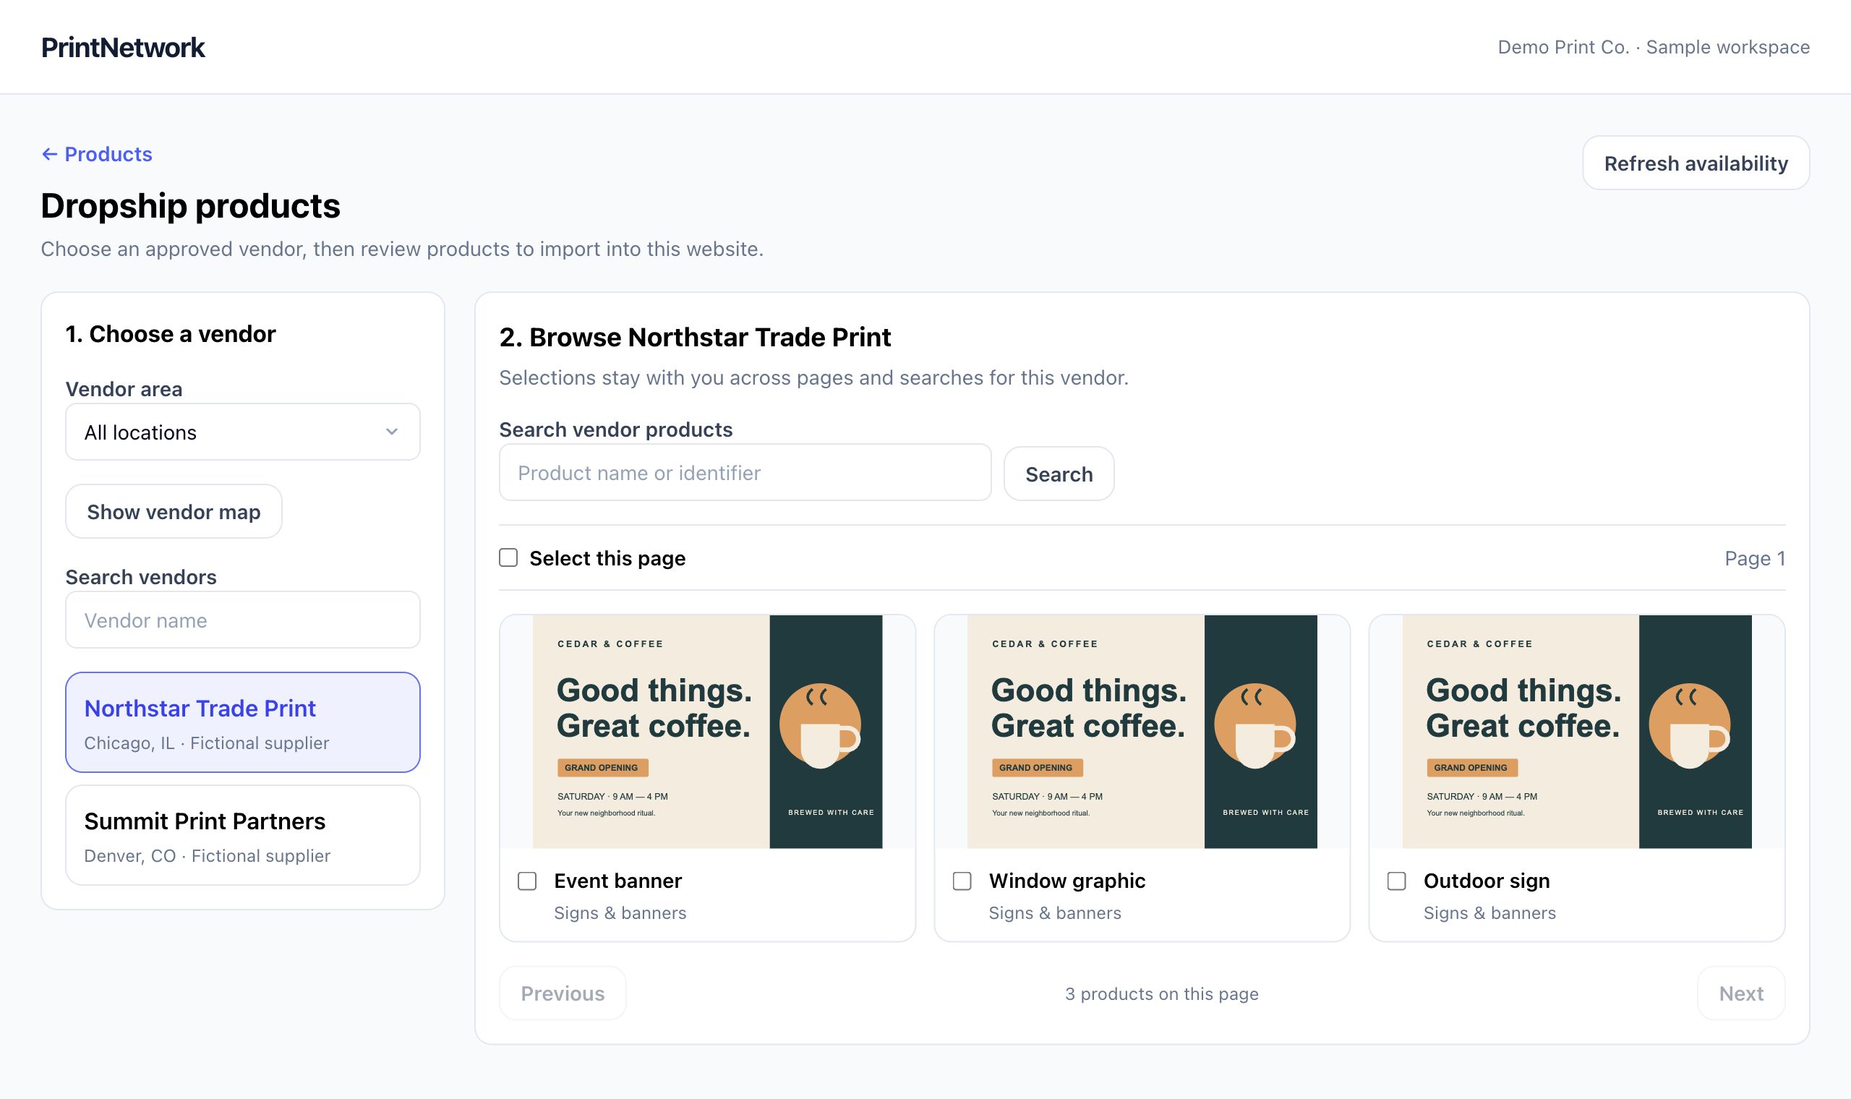Select the Northstar Trade Print vendor

[243, 722]
